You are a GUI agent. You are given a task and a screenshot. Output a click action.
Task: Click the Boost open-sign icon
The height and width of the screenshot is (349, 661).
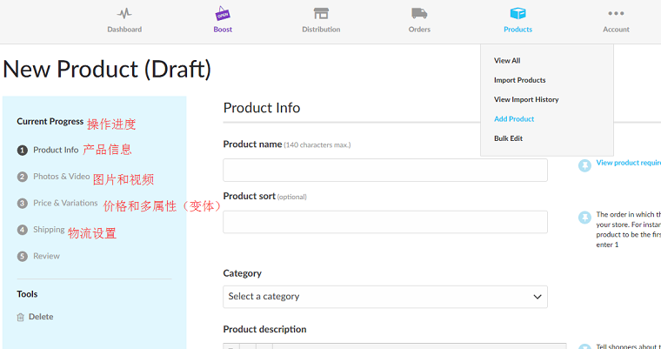[x=223, y=14]
